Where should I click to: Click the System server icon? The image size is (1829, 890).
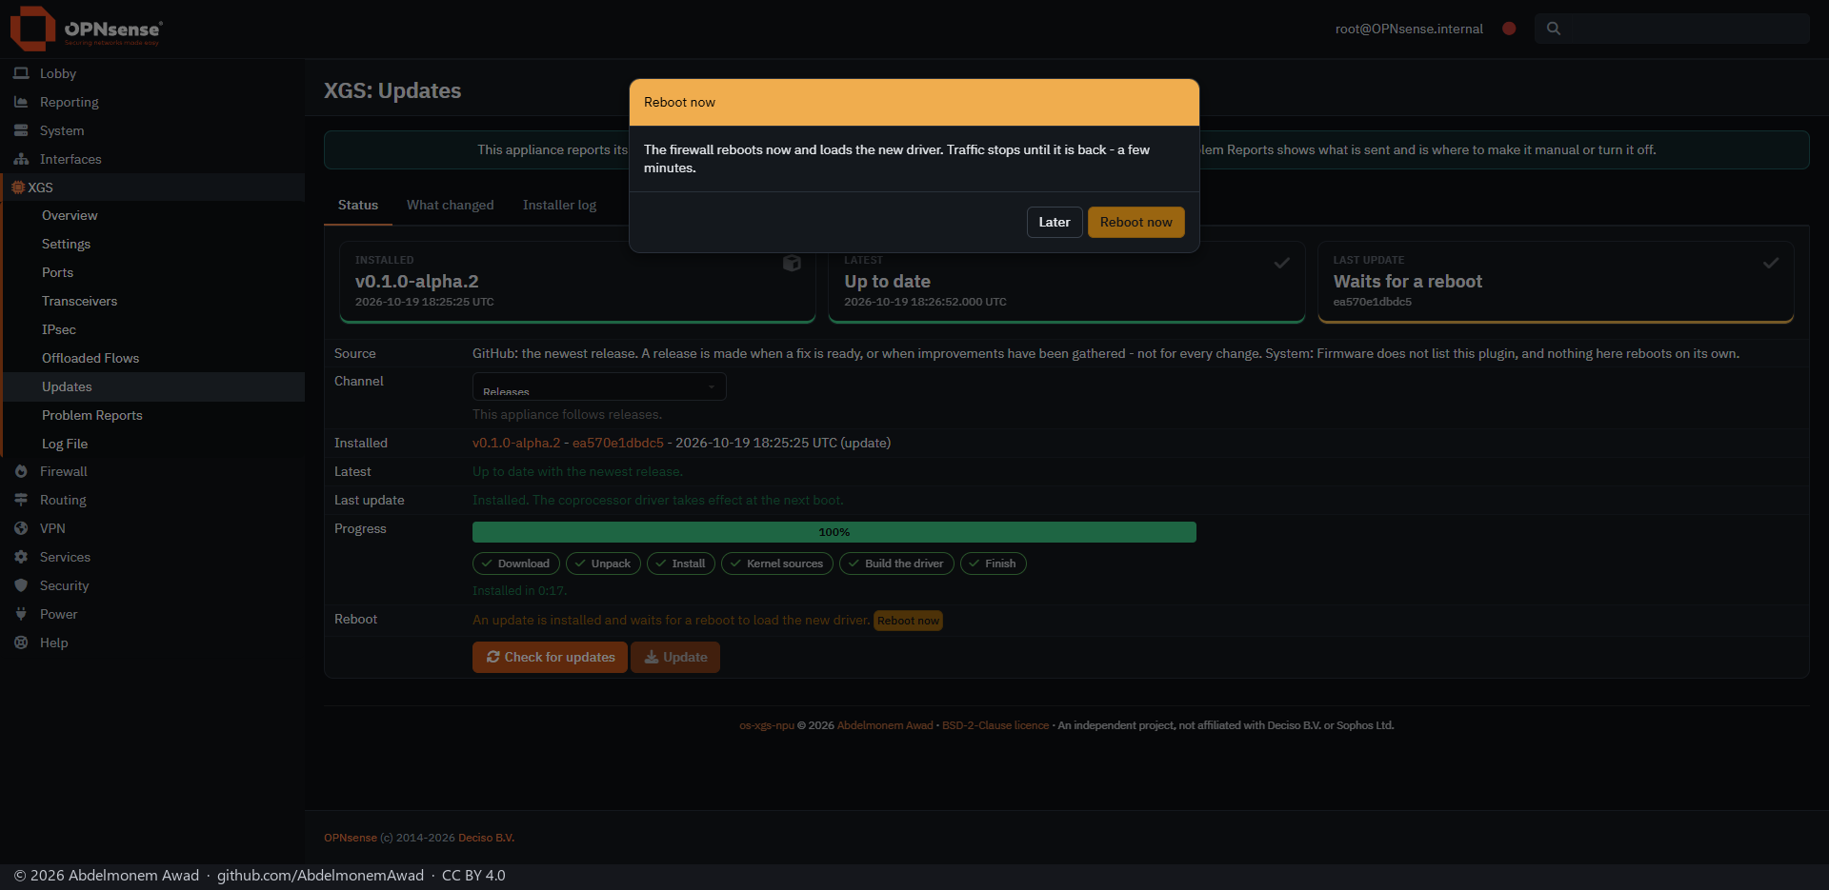point(21,130)
